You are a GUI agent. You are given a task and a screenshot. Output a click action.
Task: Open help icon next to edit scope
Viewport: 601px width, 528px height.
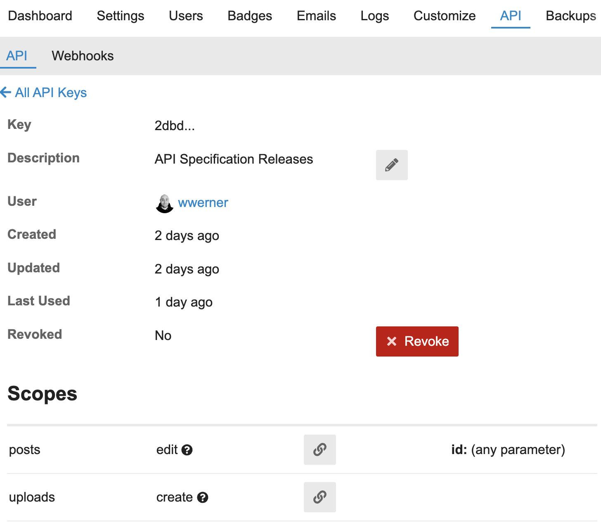[x=187, y=450]
